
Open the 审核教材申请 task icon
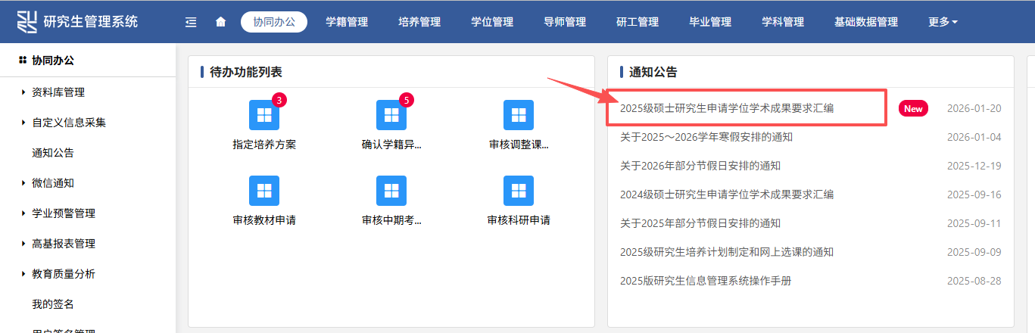(264, 191)
